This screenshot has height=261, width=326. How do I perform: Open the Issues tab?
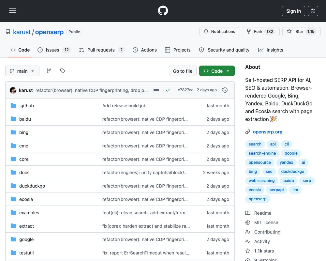(54, 50)
